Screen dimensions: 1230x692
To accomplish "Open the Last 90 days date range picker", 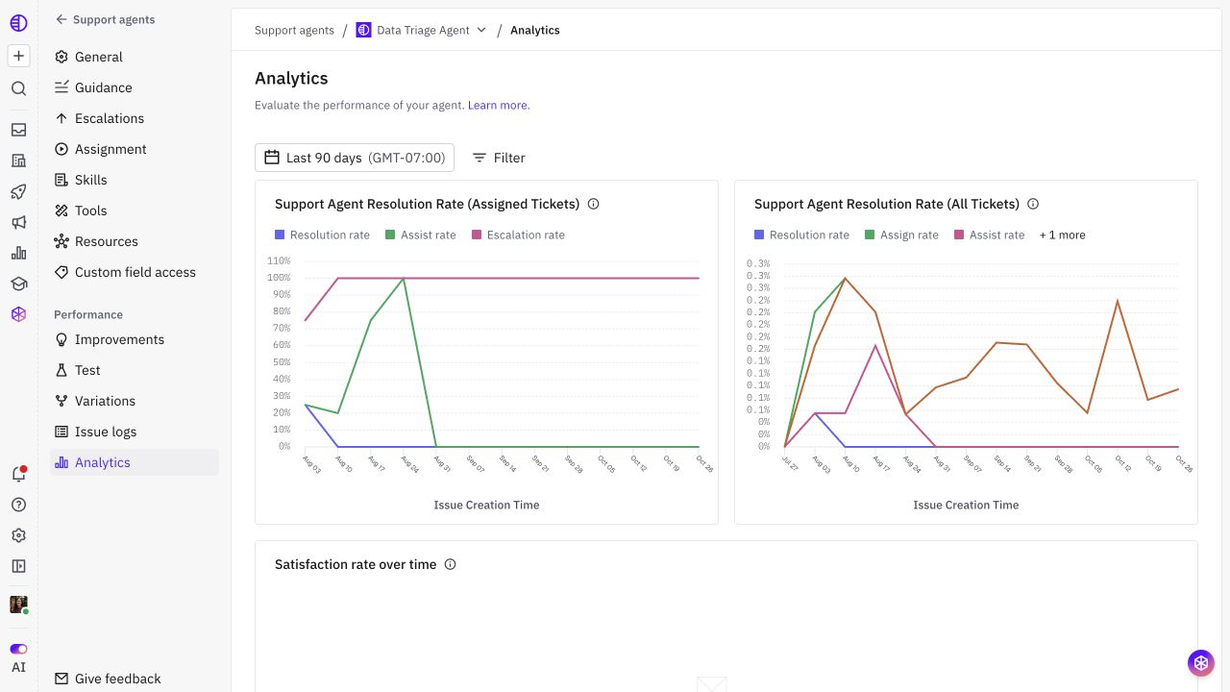I will click(355, 158).
